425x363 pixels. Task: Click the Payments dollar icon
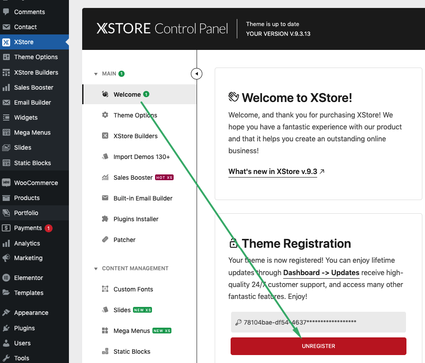coord(6,228)
